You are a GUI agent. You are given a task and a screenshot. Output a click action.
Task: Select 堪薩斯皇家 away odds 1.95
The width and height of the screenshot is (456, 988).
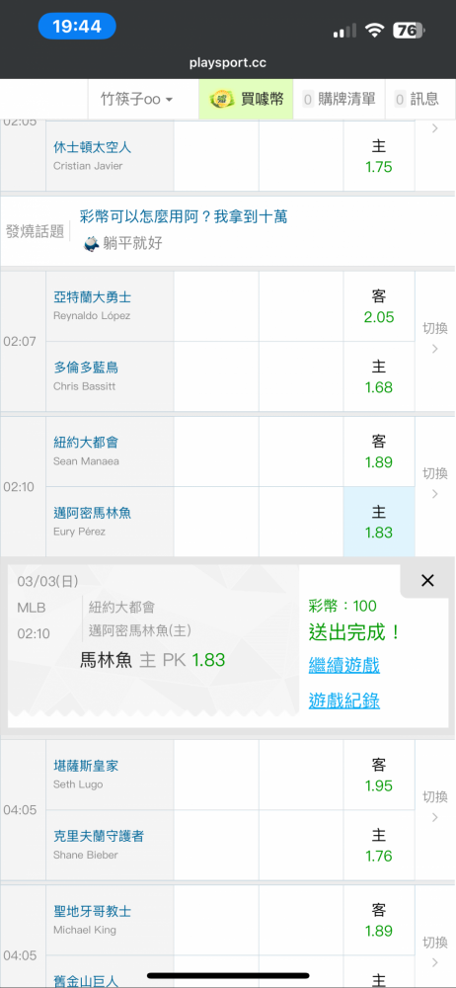pos(379,775)
